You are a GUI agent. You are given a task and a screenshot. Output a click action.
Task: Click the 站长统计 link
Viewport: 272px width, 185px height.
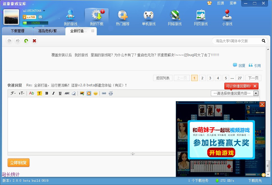[x=11, y=174]
